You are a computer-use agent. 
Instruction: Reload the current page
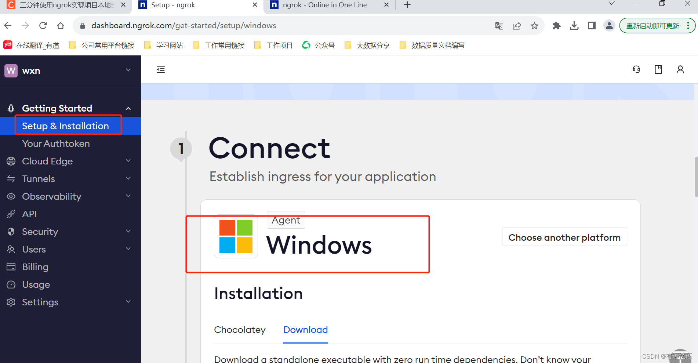coord(43,26)
